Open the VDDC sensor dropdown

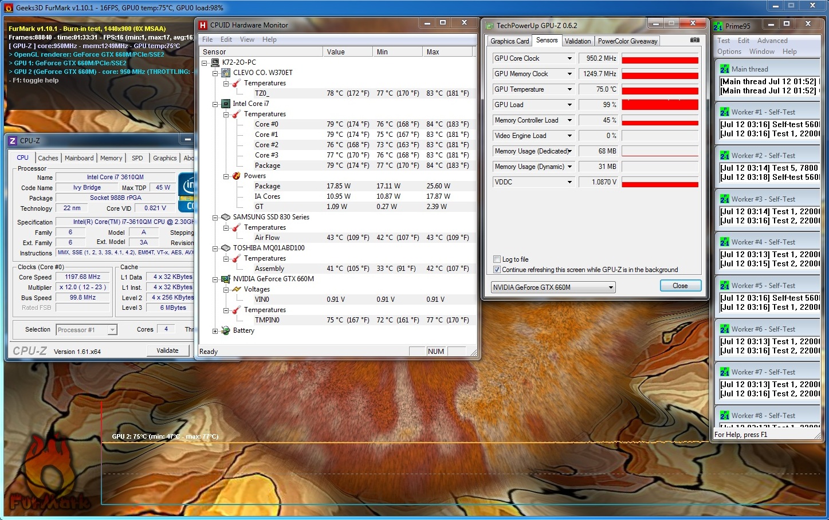pos(569,182)
